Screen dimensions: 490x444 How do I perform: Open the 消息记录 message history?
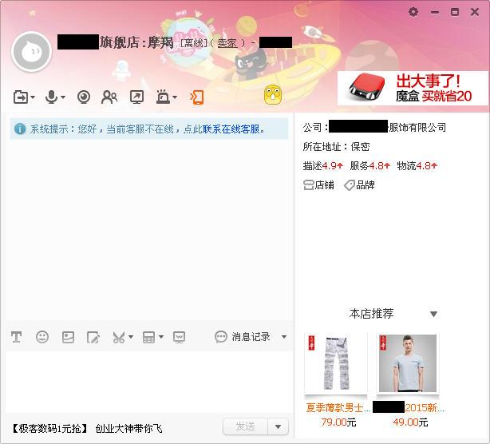(x=243, y=337)
